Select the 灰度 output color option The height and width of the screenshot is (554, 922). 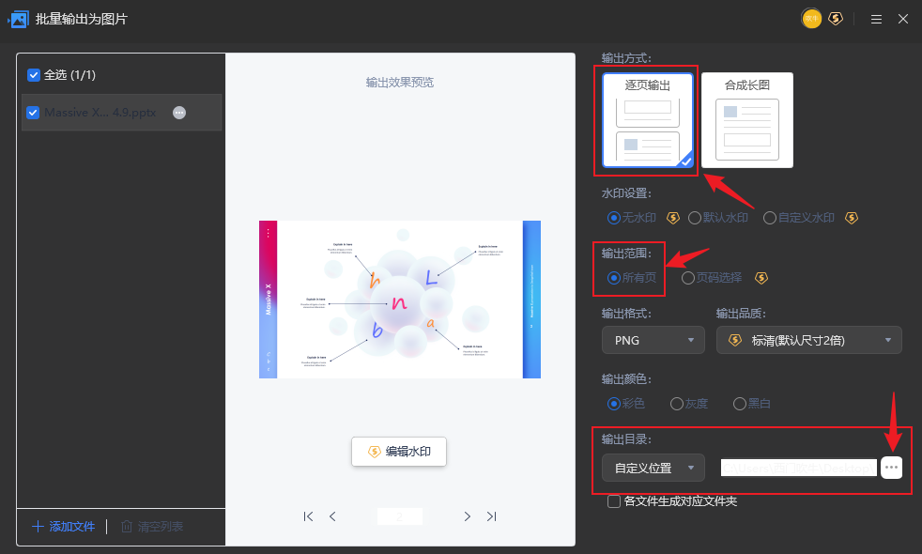[677, 403]
